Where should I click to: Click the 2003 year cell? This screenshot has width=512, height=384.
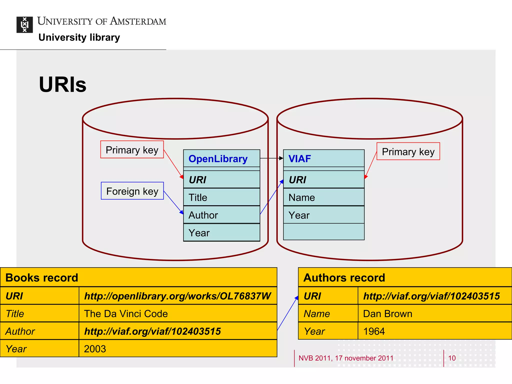coord(95,349)
